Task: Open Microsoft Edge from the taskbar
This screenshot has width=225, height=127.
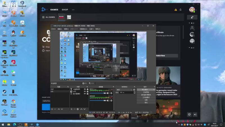Action: coord(15,124)
